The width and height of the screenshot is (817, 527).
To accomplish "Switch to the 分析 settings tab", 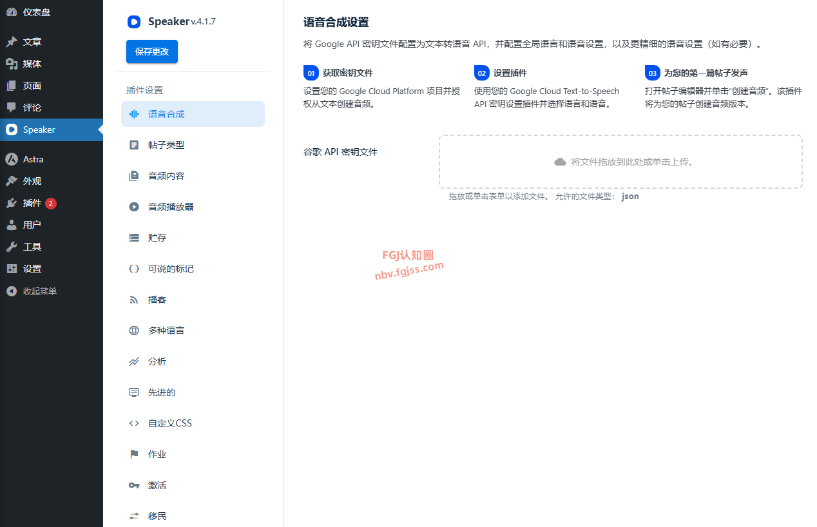I will (x=193, y=361).
